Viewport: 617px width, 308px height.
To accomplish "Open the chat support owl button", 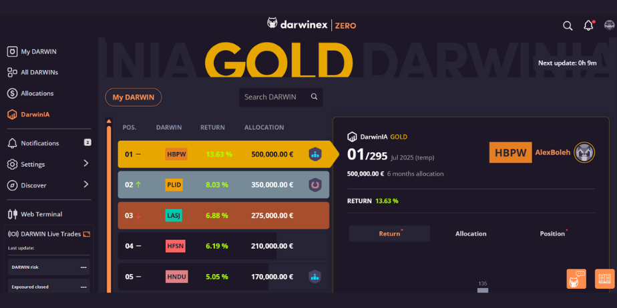I will tap(576, 279).
